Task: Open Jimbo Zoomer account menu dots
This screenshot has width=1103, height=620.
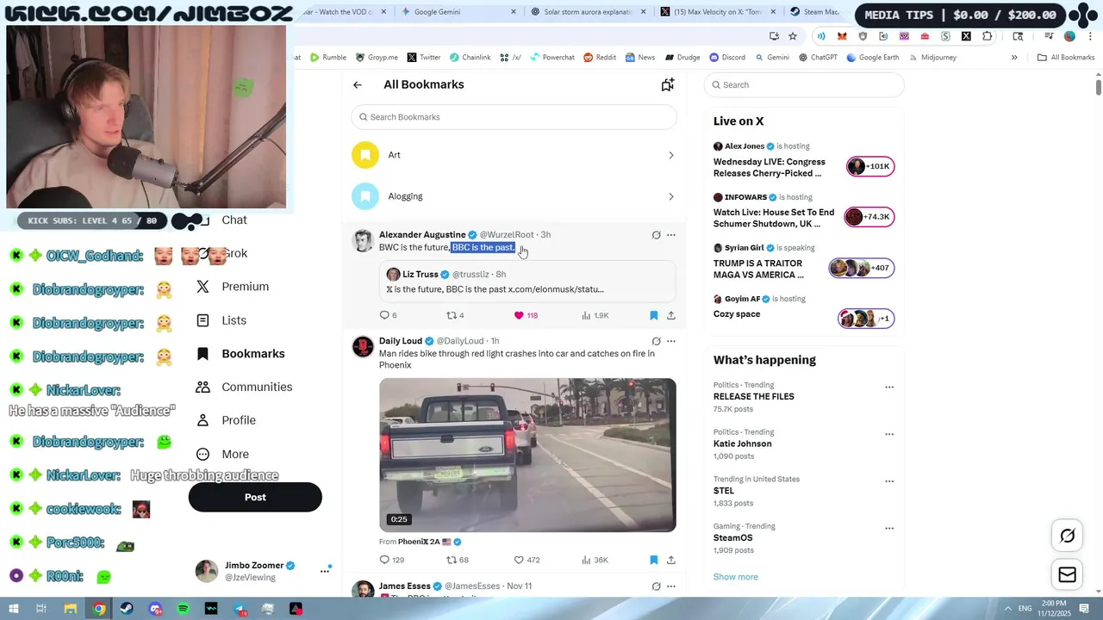Action: [325, 571]
